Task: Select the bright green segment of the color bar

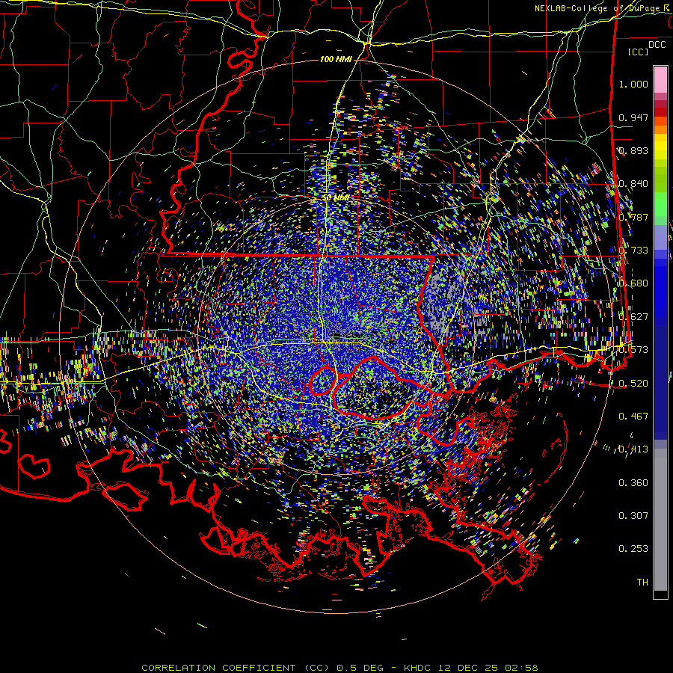Action: tap(660, 205)
